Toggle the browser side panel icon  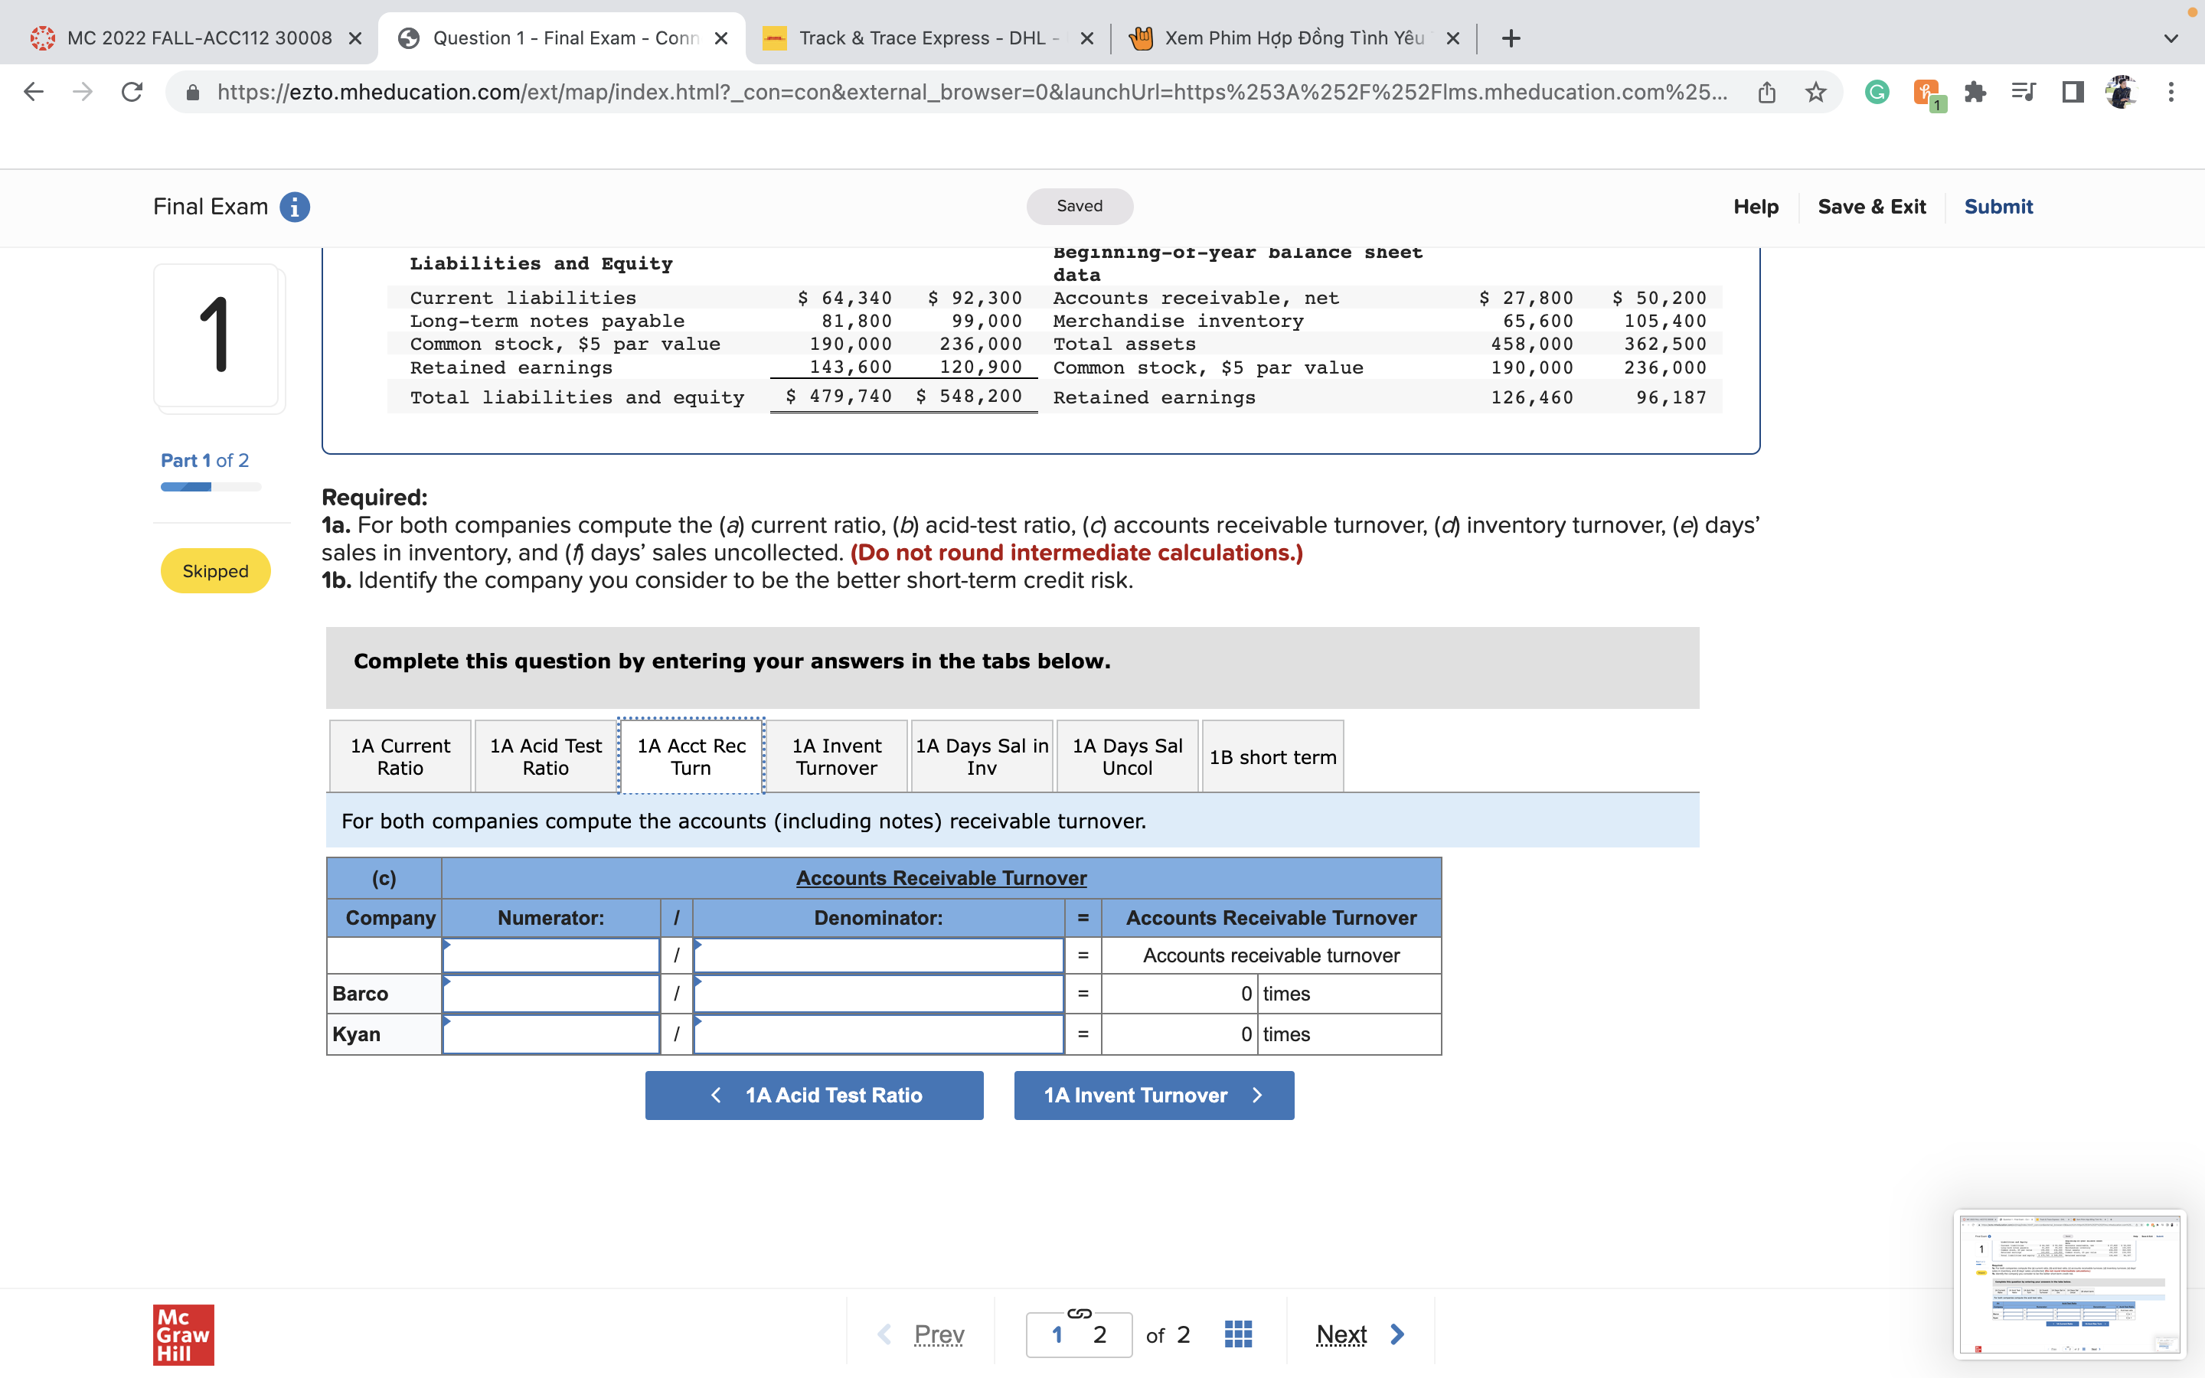(2072, 92)
